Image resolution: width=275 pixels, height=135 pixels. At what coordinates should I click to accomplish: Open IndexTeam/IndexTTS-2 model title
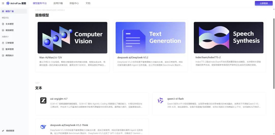point(208,57)
